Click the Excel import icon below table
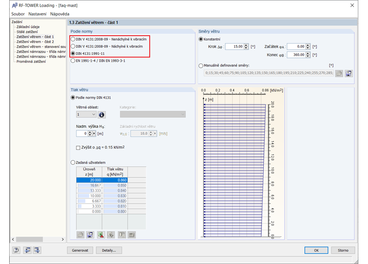Image resolution: width=368 pixels, height=264 pixels. point(110,235)
